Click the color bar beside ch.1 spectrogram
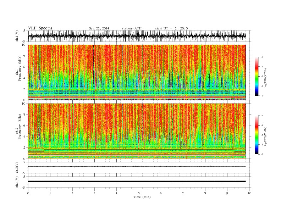Viewport: 281px width, 217px height. [x=257, y=77]
